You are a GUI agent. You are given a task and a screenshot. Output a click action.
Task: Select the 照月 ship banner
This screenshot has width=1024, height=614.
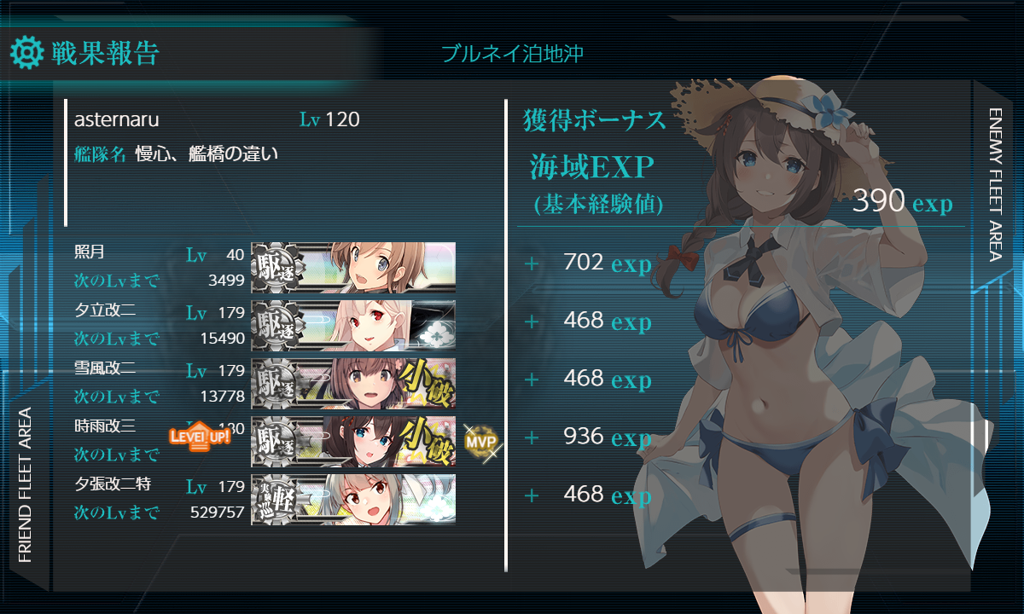point(353,267)
